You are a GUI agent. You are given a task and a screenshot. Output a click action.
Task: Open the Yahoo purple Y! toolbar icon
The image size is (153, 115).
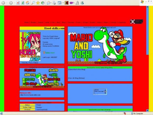pyautogui.click(x=71, y=3)
